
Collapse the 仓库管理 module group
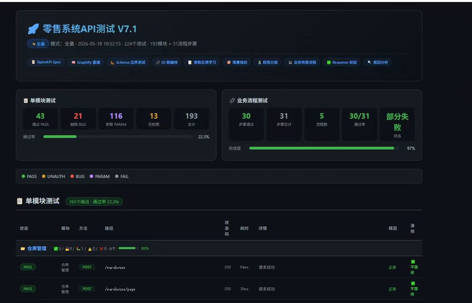tap(219, 248)
